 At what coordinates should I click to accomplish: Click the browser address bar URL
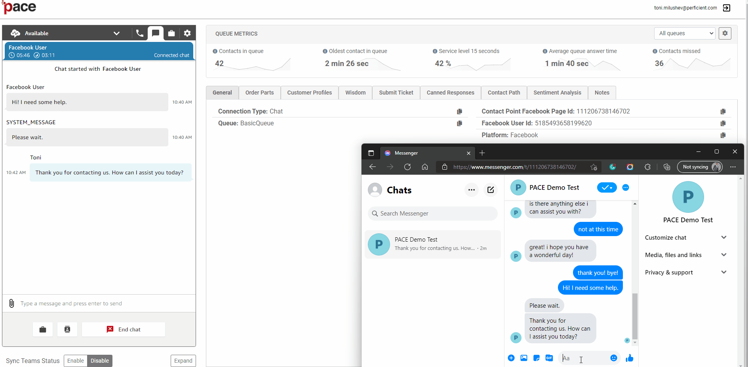pyautogui.click(x=515, y=167)
